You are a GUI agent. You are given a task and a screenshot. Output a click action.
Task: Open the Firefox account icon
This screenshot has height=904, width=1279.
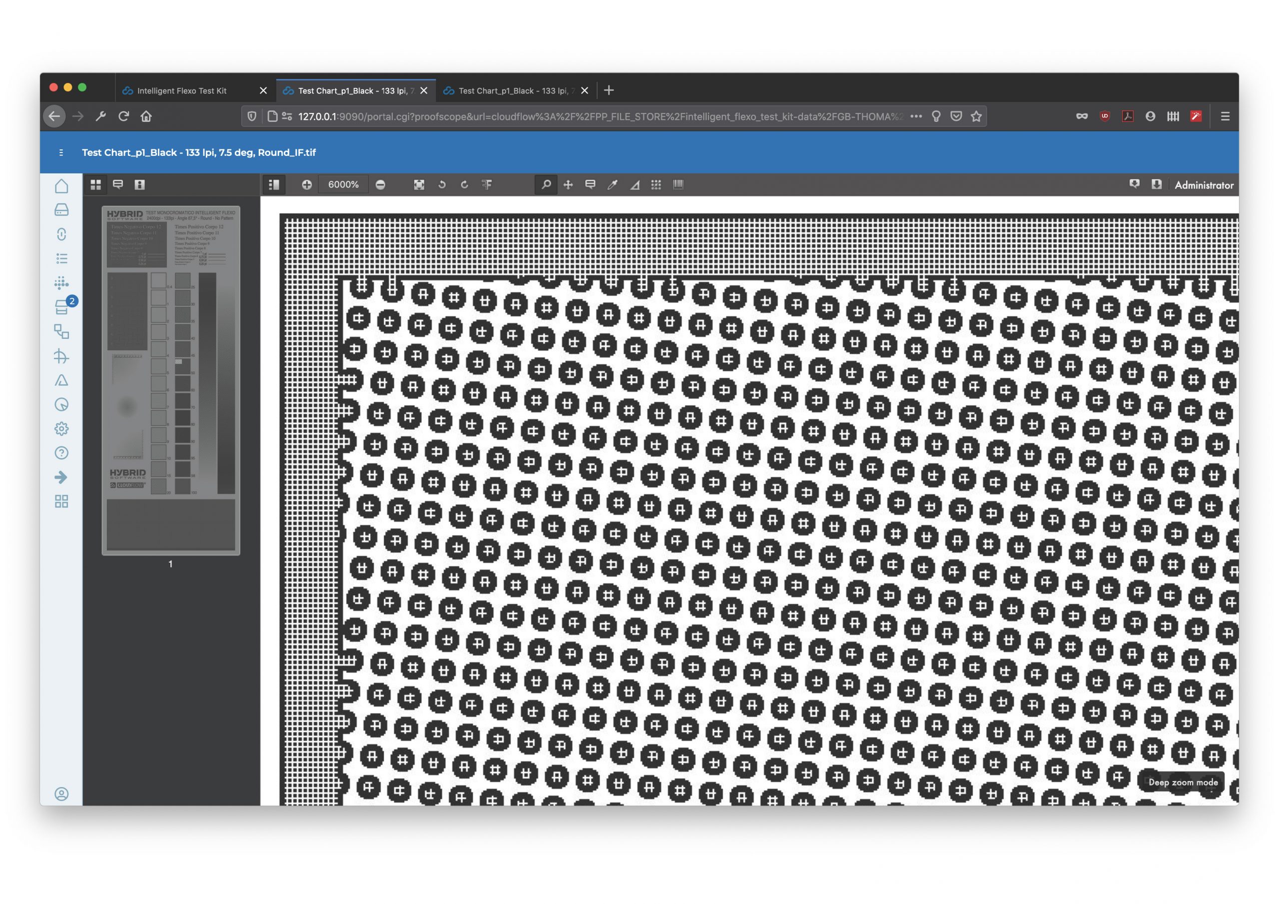[x=1150, y=116]
